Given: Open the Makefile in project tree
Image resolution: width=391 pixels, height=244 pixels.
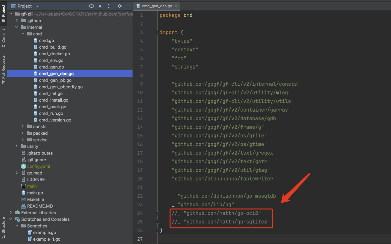Looking at the screenshot, I should click(x=35, y=199).
